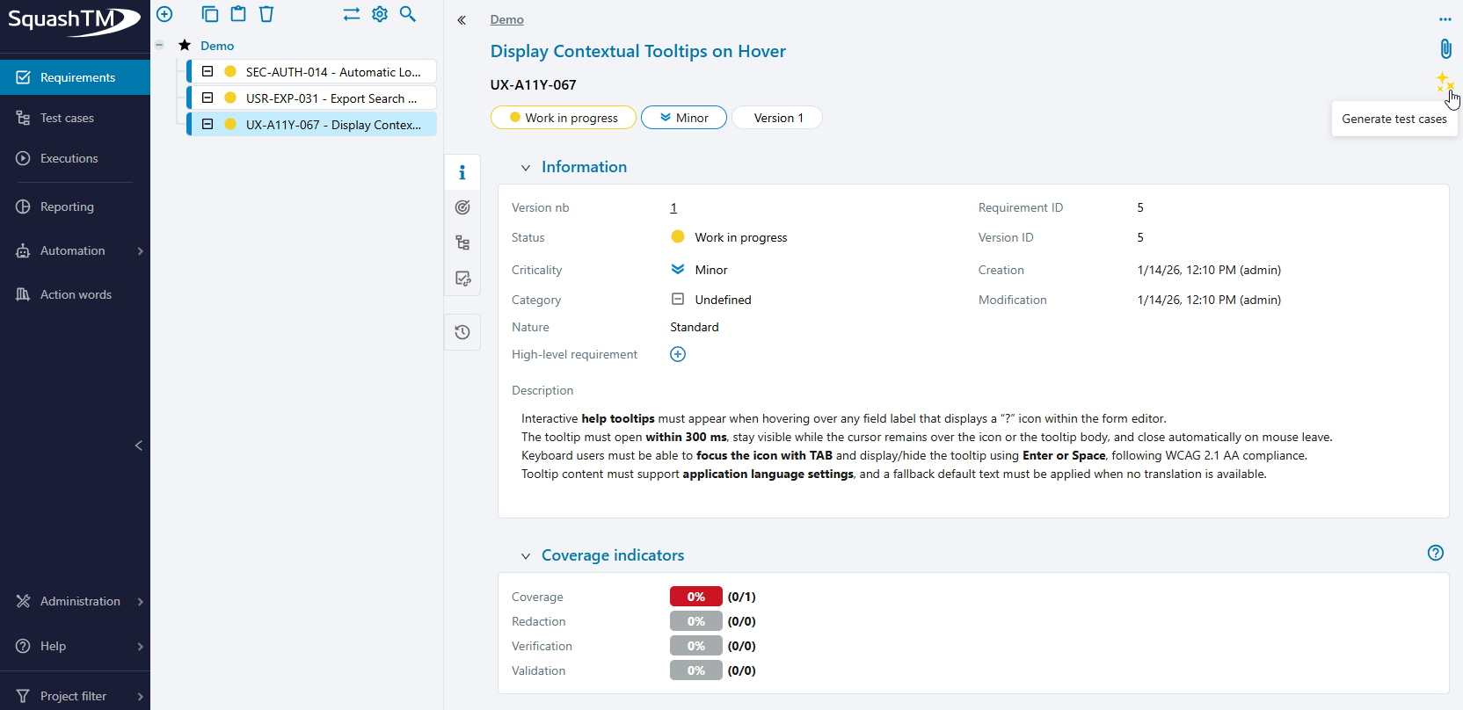Edit the Status field Work in progress
Viewport: 1463px width, 710px height.
(729, 237)
